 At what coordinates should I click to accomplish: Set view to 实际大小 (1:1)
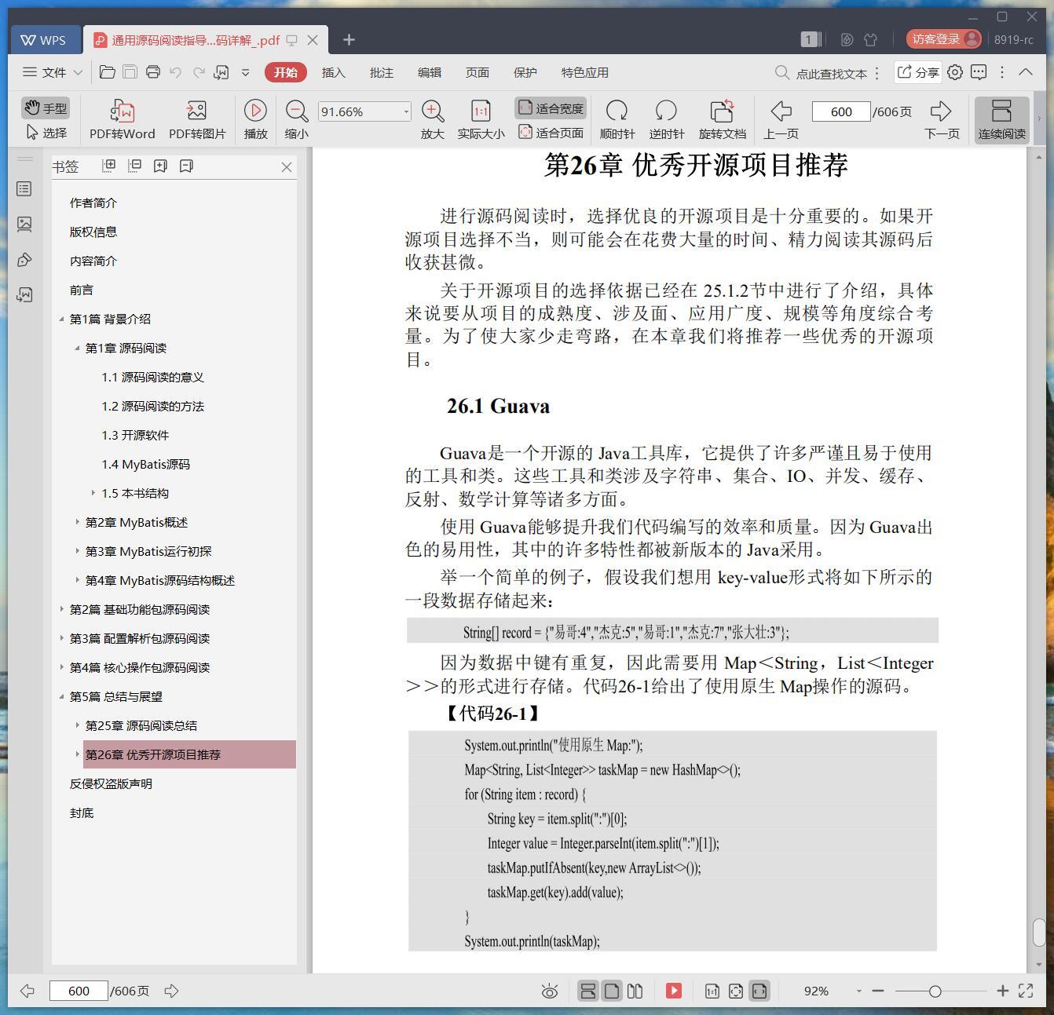[481, 119]
